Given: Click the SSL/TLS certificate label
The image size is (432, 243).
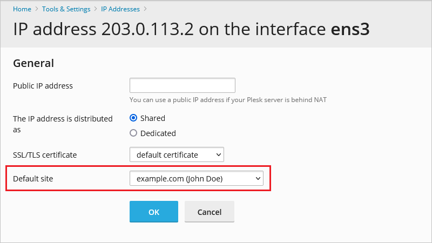Looking at the screenshot, I should click(45, 155).
